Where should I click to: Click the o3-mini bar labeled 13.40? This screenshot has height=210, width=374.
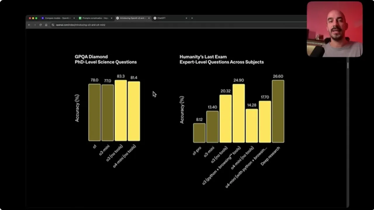click(212, 127)
